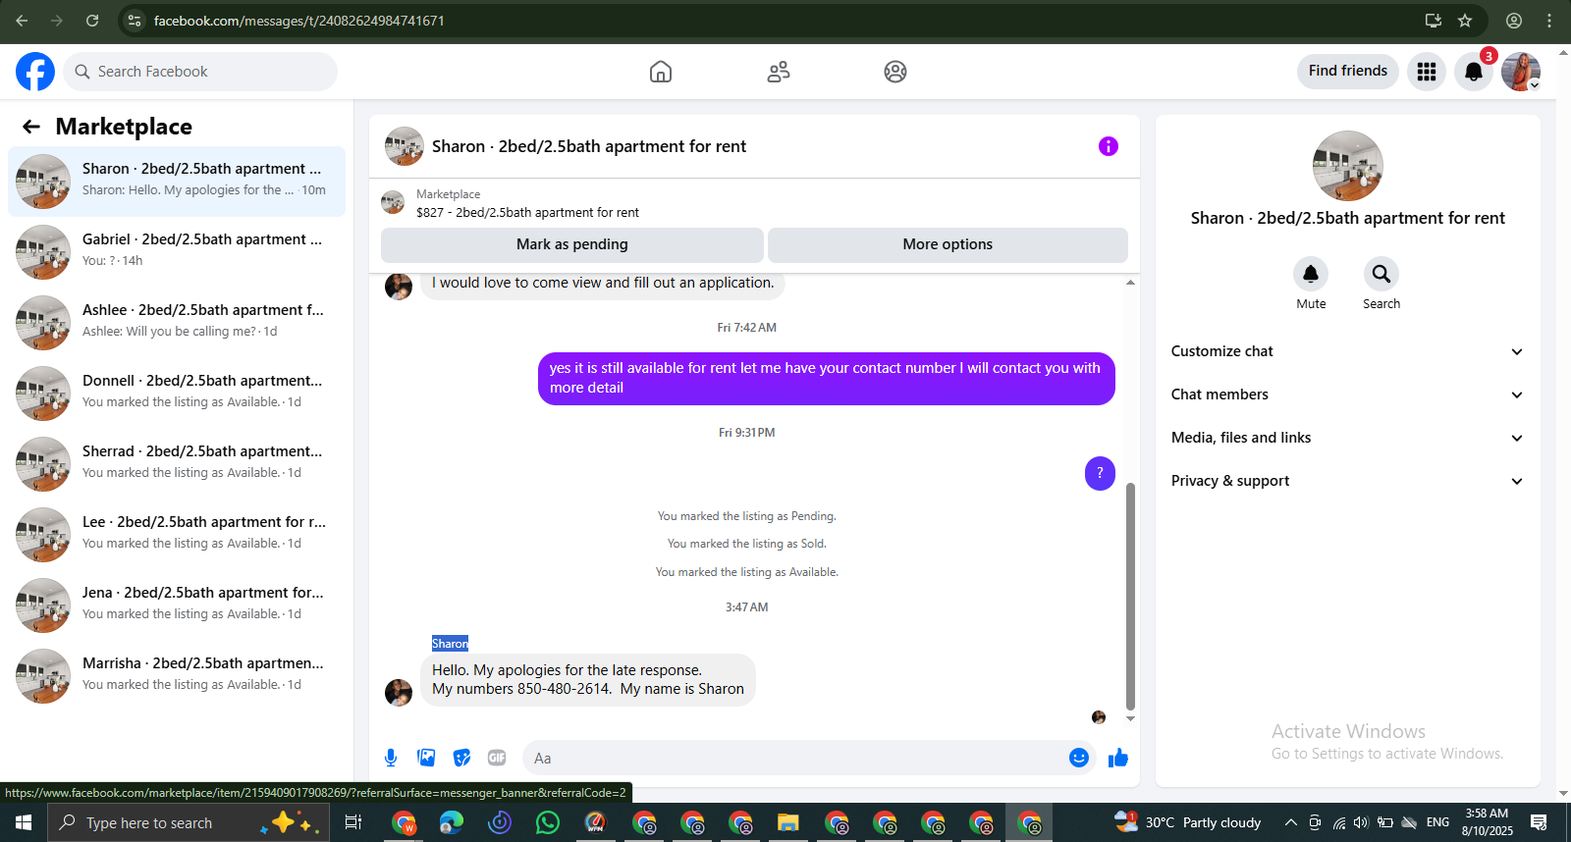Open Sherrad's conversation in the chat list
Image resolution: width=1571 pixels, height=842 pixels.
tap(177, 464)
